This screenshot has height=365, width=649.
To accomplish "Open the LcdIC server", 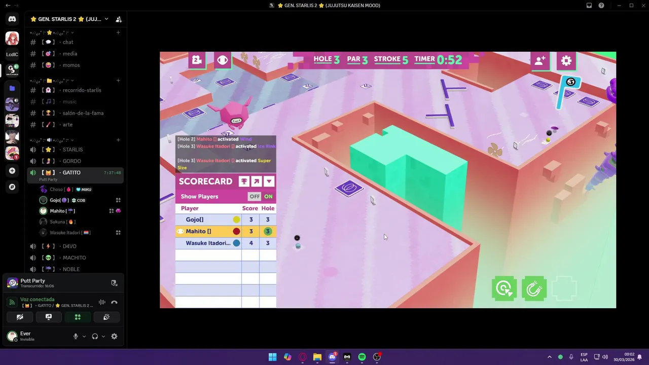I will 12,54.
